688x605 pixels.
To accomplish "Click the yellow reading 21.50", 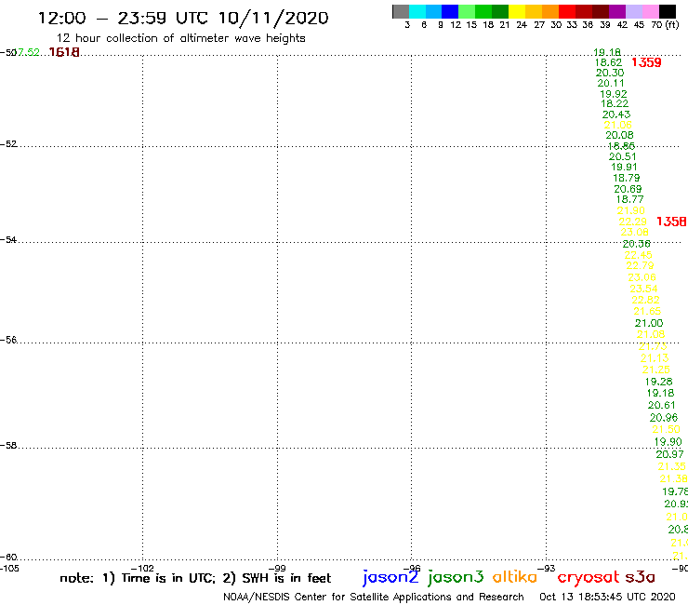I will point(666,430).
